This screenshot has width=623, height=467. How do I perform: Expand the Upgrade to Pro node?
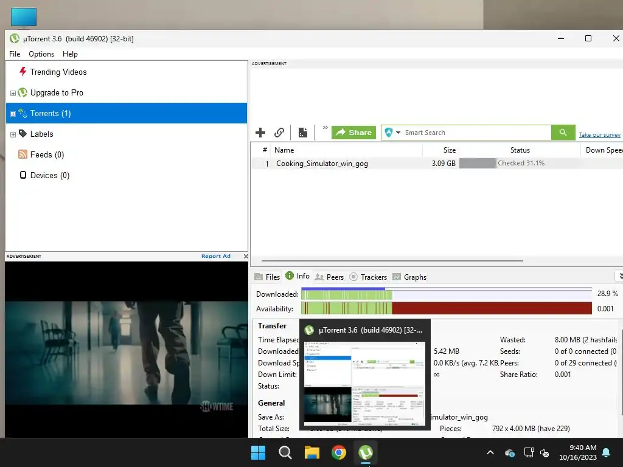(13, 93)
